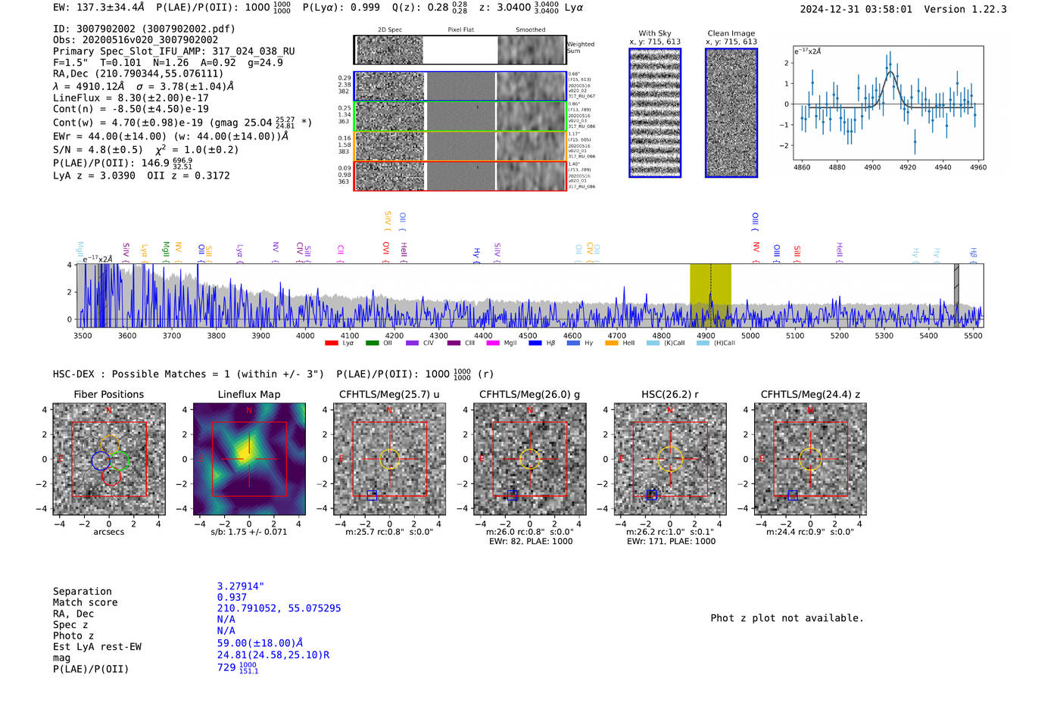This screenshot has width=1060, height=721.
Task: Click the match score value 0.937
Action: point(232,598)
